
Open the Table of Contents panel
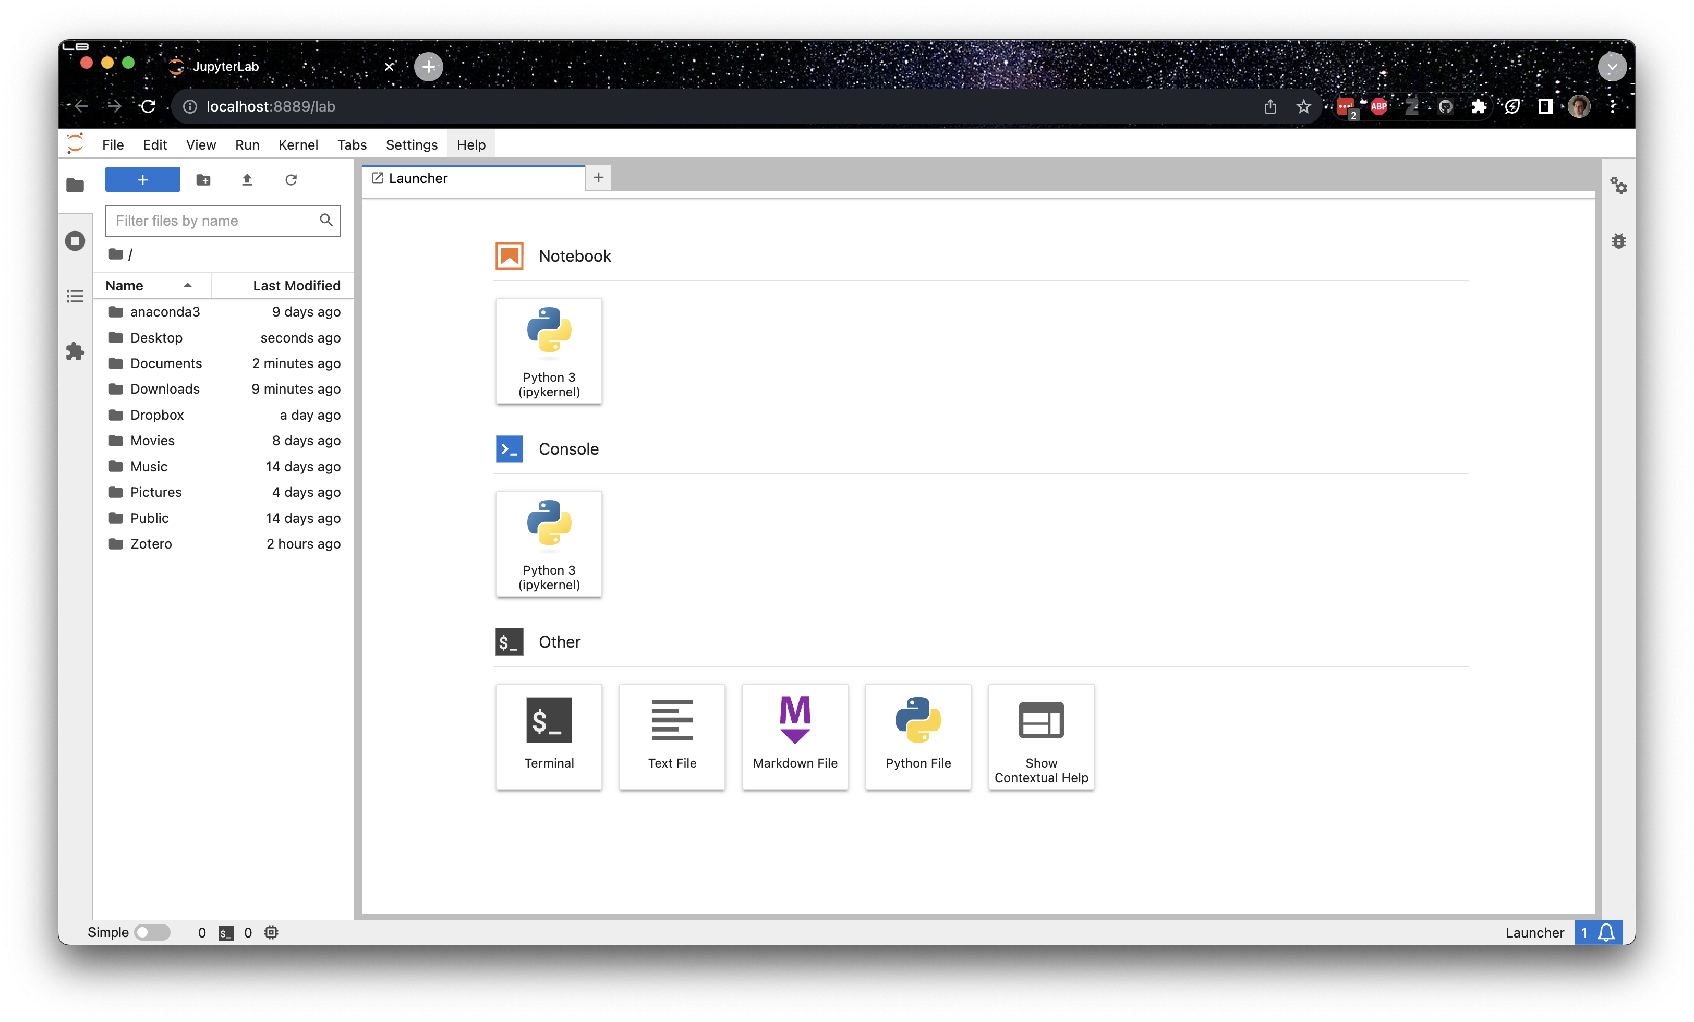tap(75, 296)
